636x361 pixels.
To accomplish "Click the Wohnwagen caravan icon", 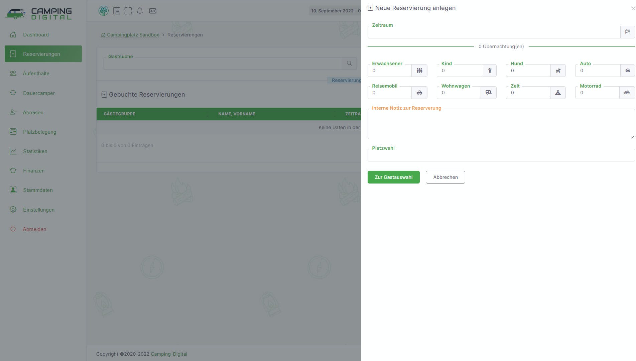I will 488,93.
